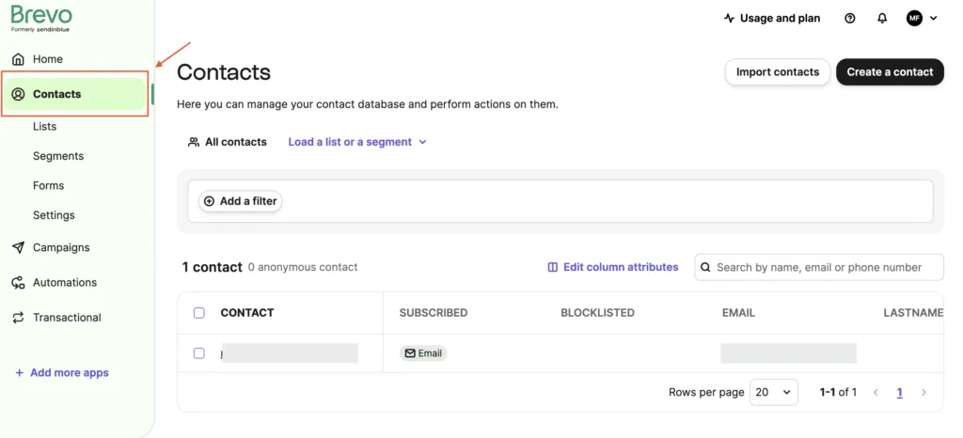Click the Import contacts button

[x=778, y=71]
